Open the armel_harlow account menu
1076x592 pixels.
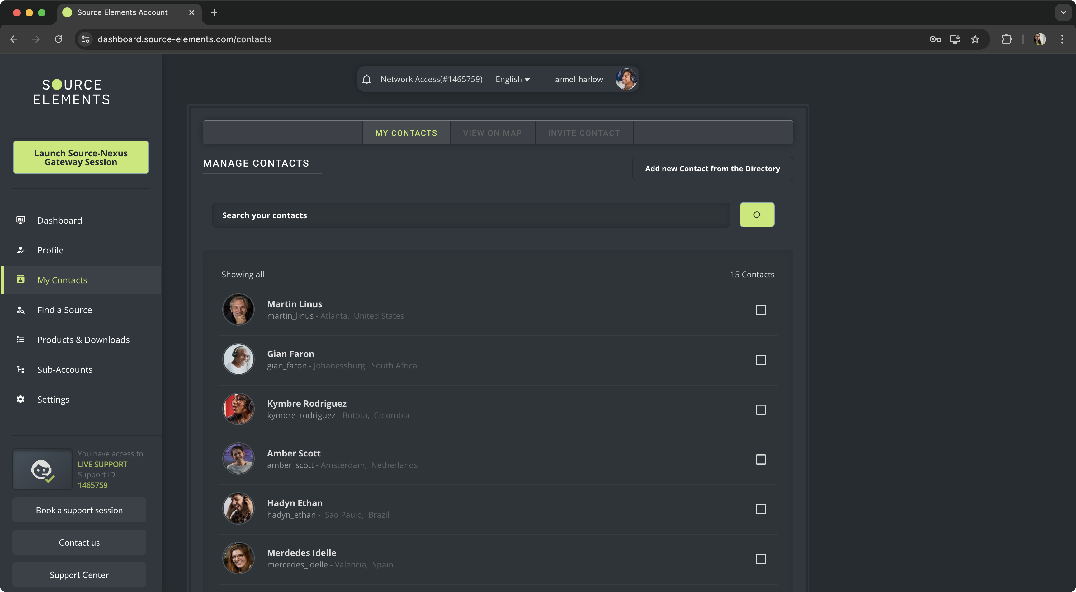[x=578, y=79]
